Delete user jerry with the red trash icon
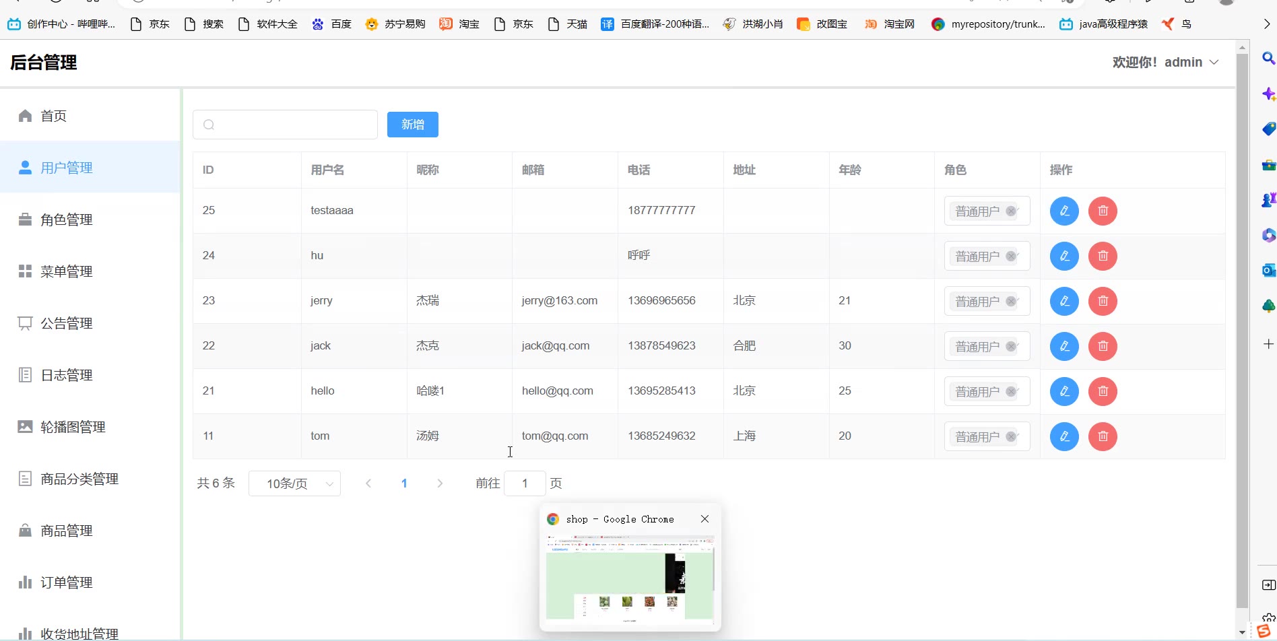Image resolution: width=1277 pixels, height=641 pixels. [x=1103, y=301]
